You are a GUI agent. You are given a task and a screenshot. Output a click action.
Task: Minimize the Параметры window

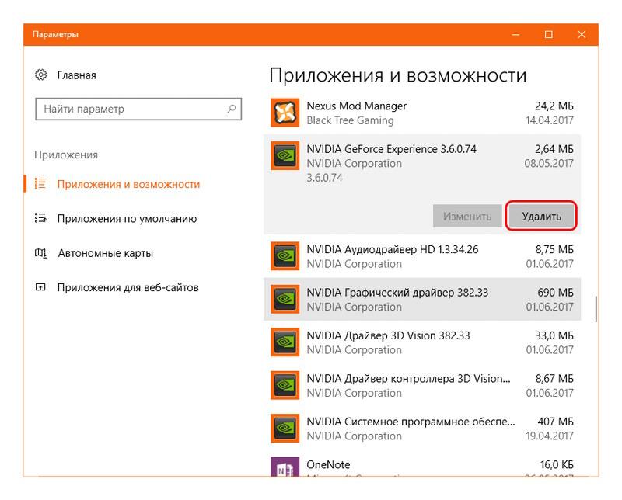click(x=515, y=34)
